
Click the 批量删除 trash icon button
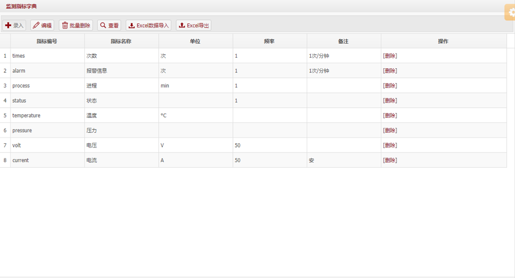pos(76,26)
